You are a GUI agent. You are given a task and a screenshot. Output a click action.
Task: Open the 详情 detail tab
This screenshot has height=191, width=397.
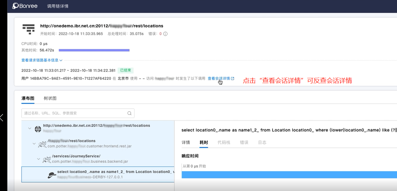(x=186, y=142)
